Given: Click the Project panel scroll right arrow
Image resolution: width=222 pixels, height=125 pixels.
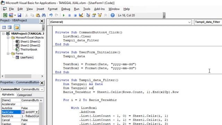Looking at the screenshot, I should pos(42,76).
